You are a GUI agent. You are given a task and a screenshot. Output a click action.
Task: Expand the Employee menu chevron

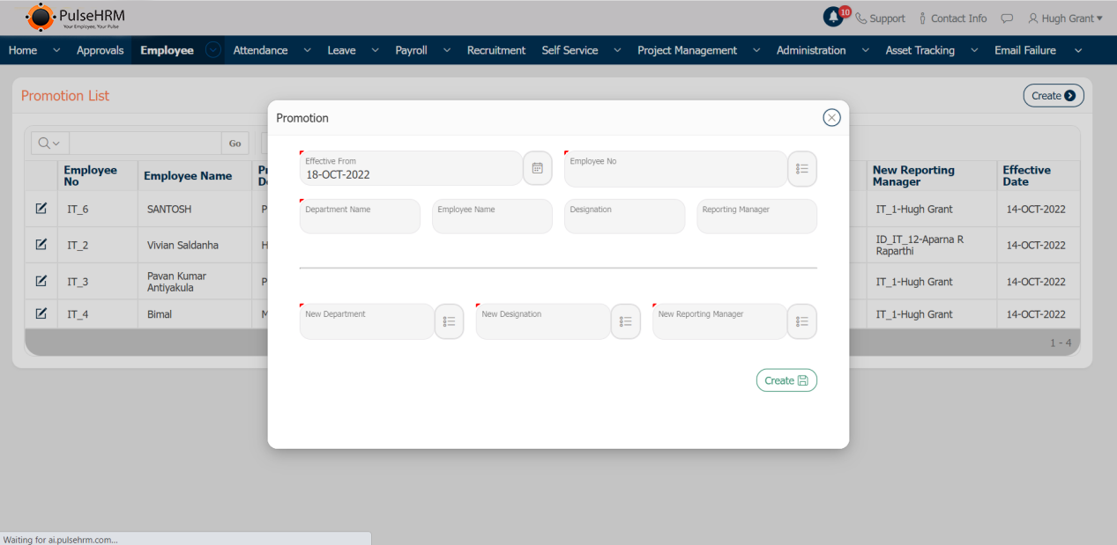213,50
